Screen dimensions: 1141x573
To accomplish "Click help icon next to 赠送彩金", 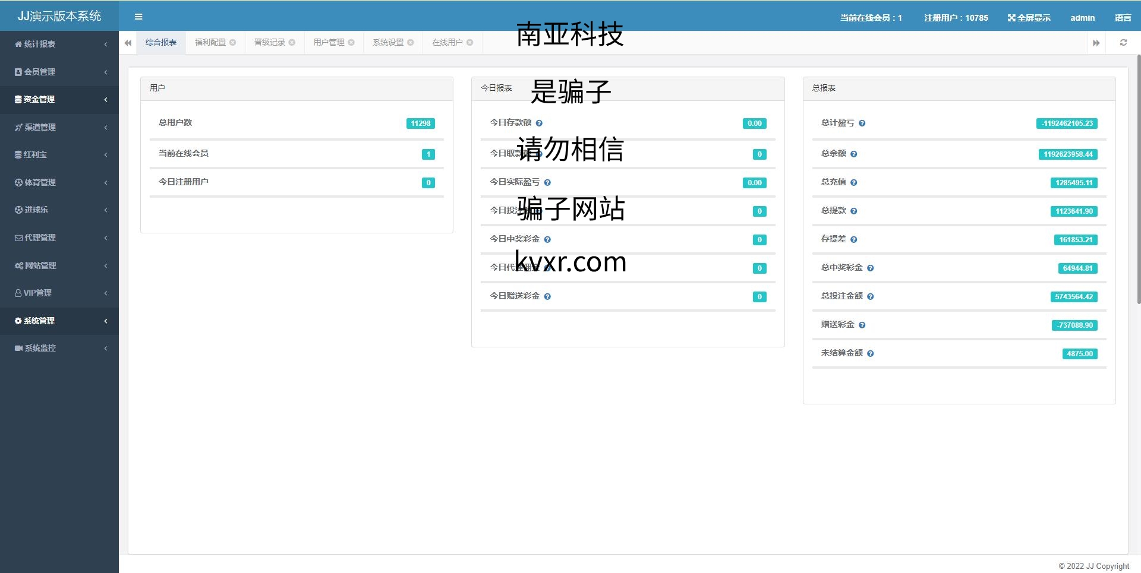I will click(862, 325).
